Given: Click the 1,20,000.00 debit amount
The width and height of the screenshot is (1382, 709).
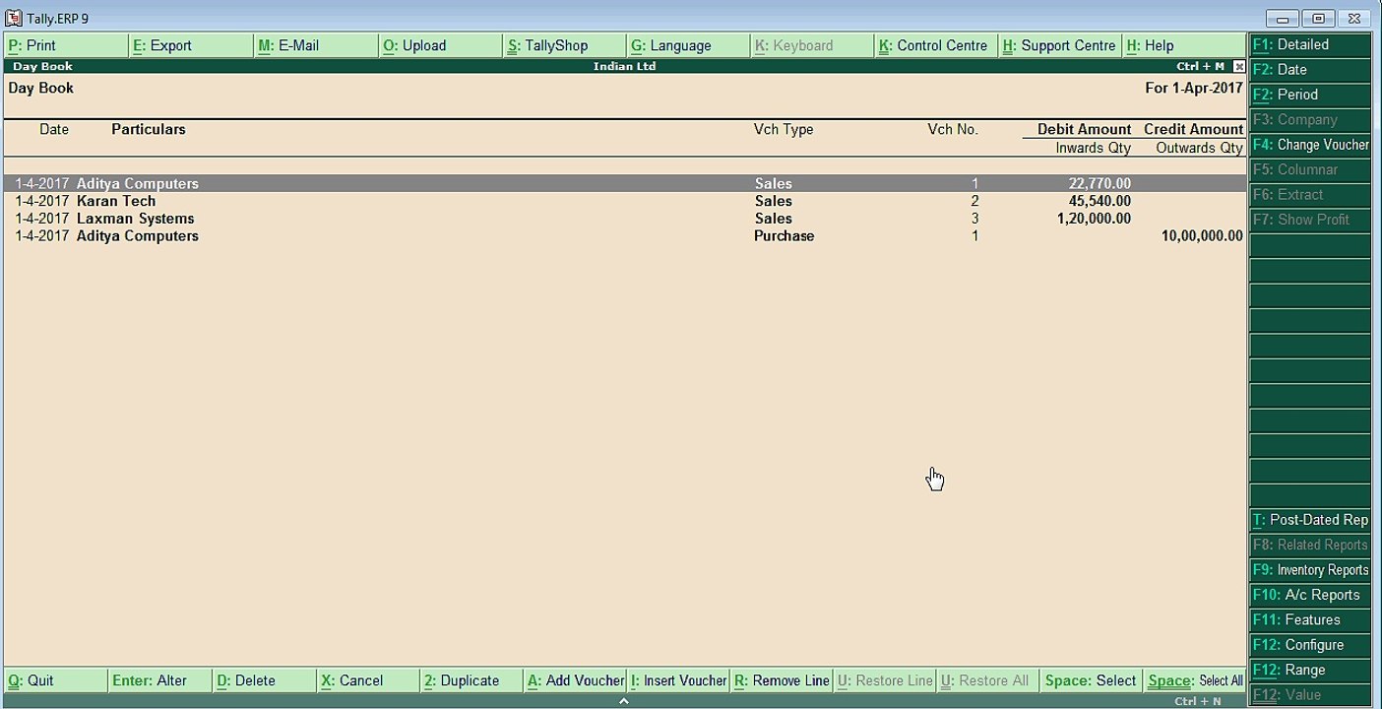Looking at the screenshot, I should click(1094, 219).
